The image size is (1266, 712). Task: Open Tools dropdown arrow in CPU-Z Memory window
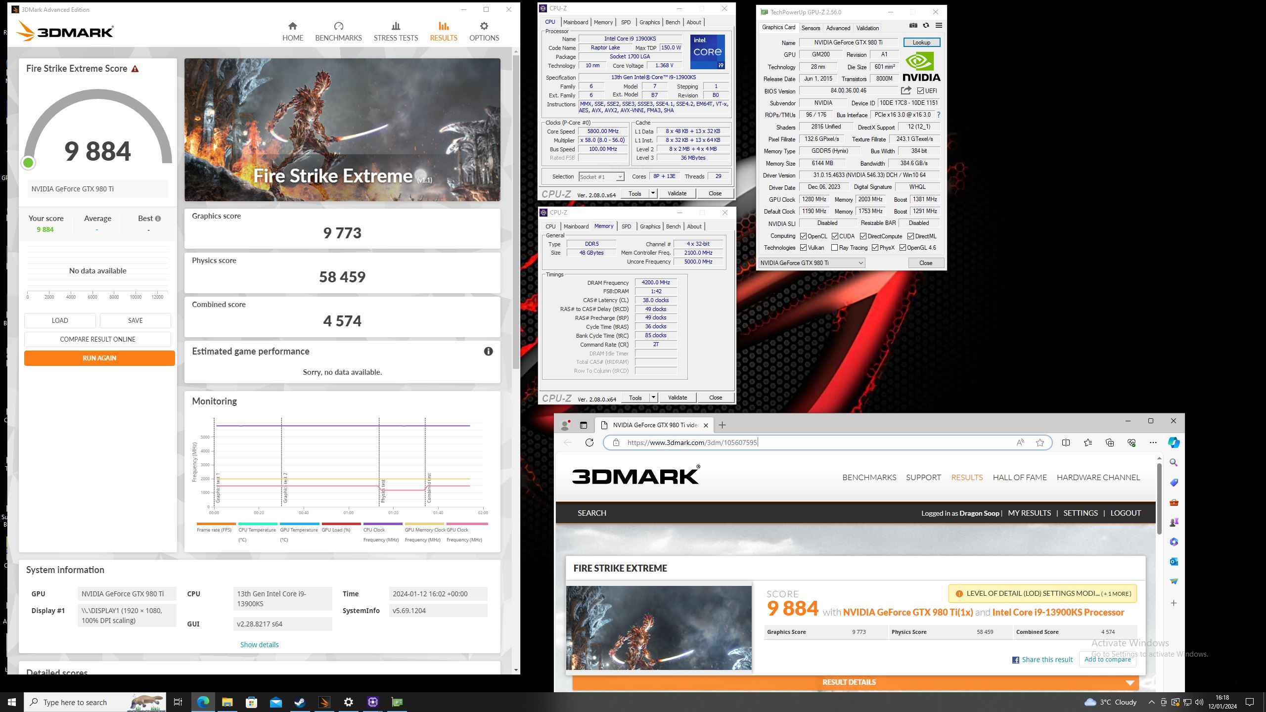[653, 398]
